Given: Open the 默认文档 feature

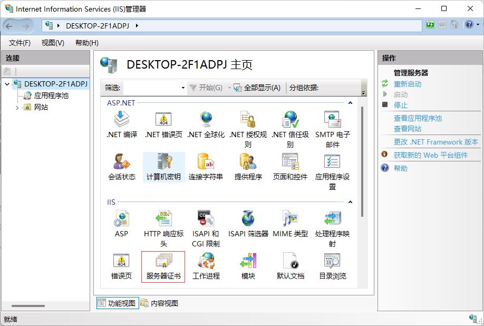Looking at the screenshot, I should [x=290, y=266].
